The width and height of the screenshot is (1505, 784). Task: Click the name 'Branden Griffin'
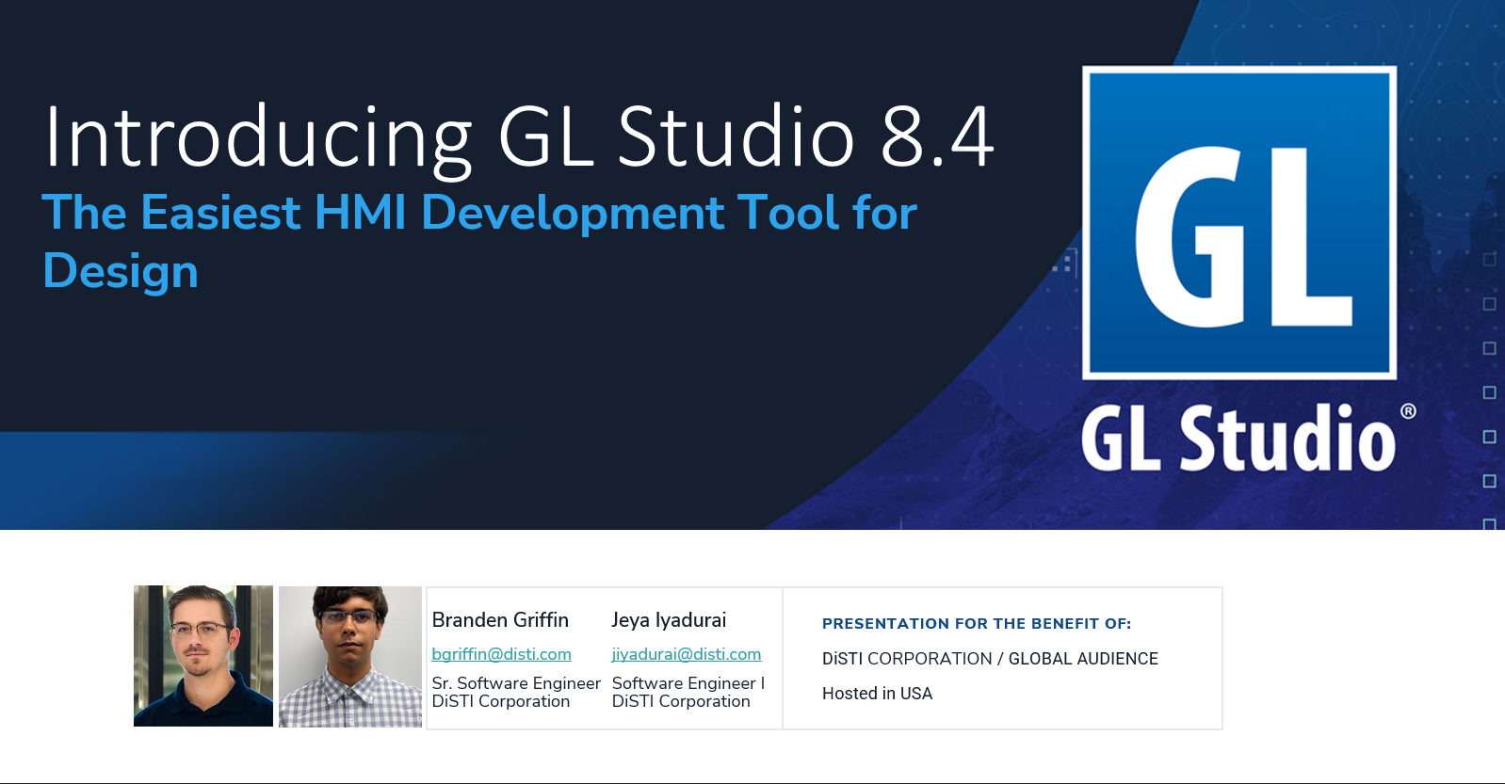(x=500, y=620)
